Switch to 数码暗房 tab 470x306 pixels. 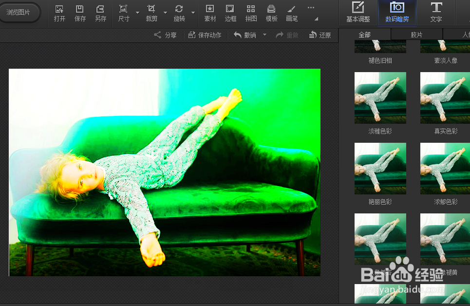tap(397, 13)
